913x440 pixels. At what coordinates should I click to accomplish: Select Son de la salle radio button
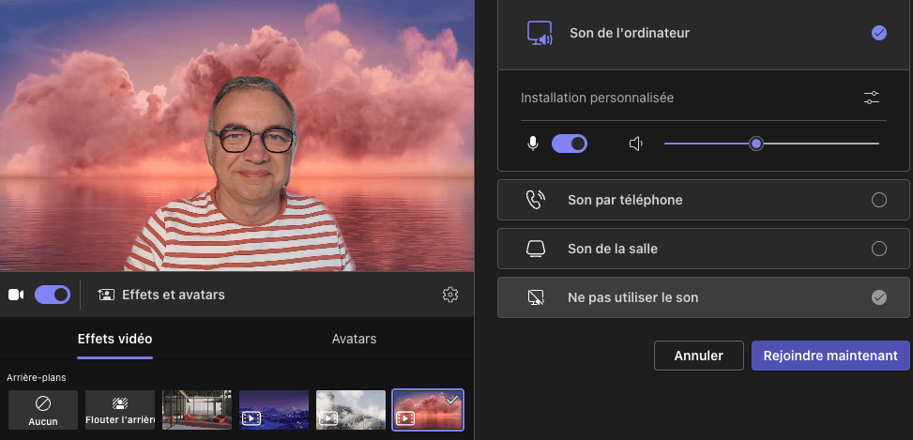[879, 249]
